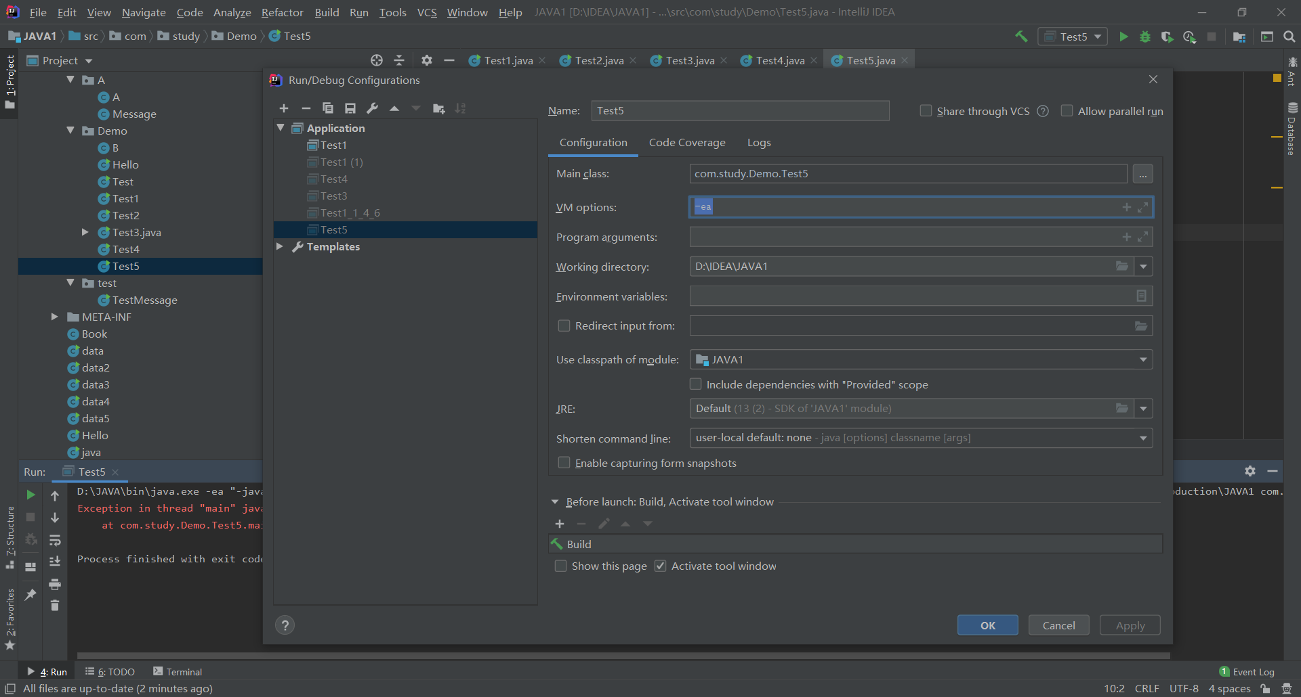Switch to Logs tab

pyautogui.click(x=759, y=143)
